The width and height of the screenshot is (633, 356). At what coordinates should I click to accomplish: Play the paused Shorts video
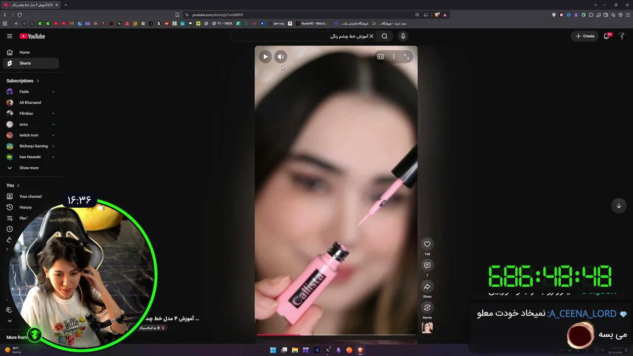coord(266,57)
